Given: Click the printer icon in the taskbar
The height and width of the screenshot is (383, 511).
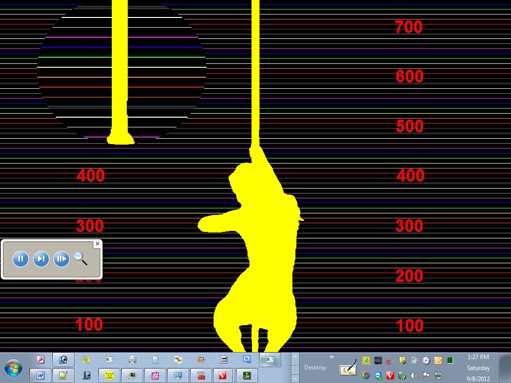Looking at the screenshot, I should pyautogui.click(x=132, y=359).
